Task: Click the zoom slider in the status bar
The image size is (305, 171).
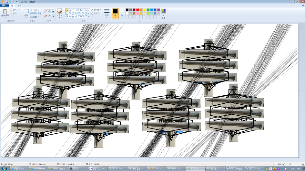Action: (290, 164)
